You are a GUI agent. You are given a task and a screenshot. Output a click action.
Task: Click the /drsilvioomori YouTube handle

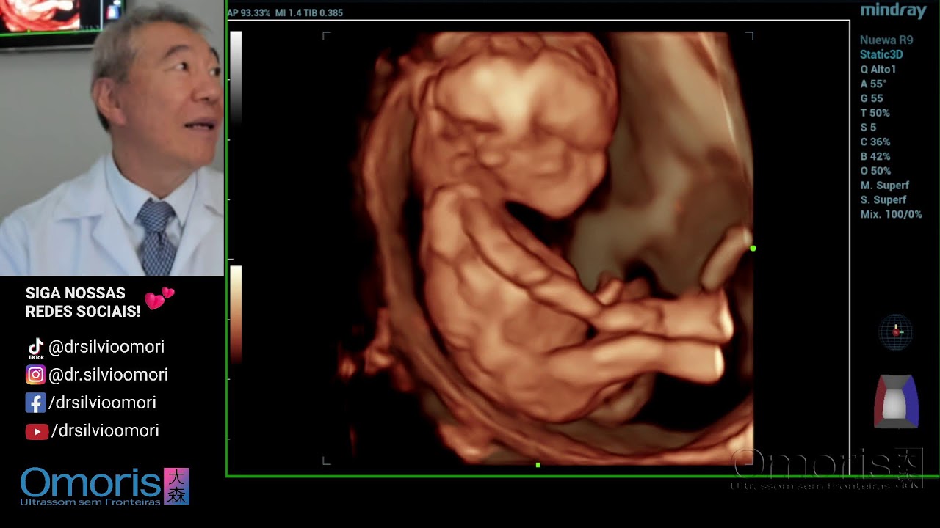pyautogui.click(x=105, y=430)
